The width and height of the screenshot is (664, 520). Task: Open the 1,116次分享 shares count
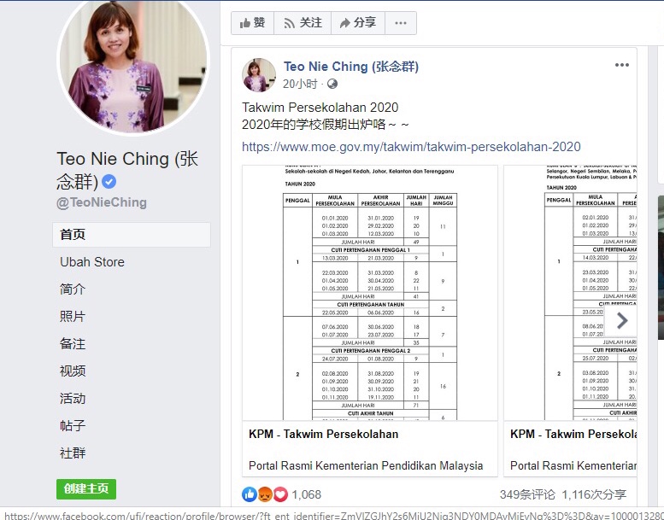tap(594, 494)
